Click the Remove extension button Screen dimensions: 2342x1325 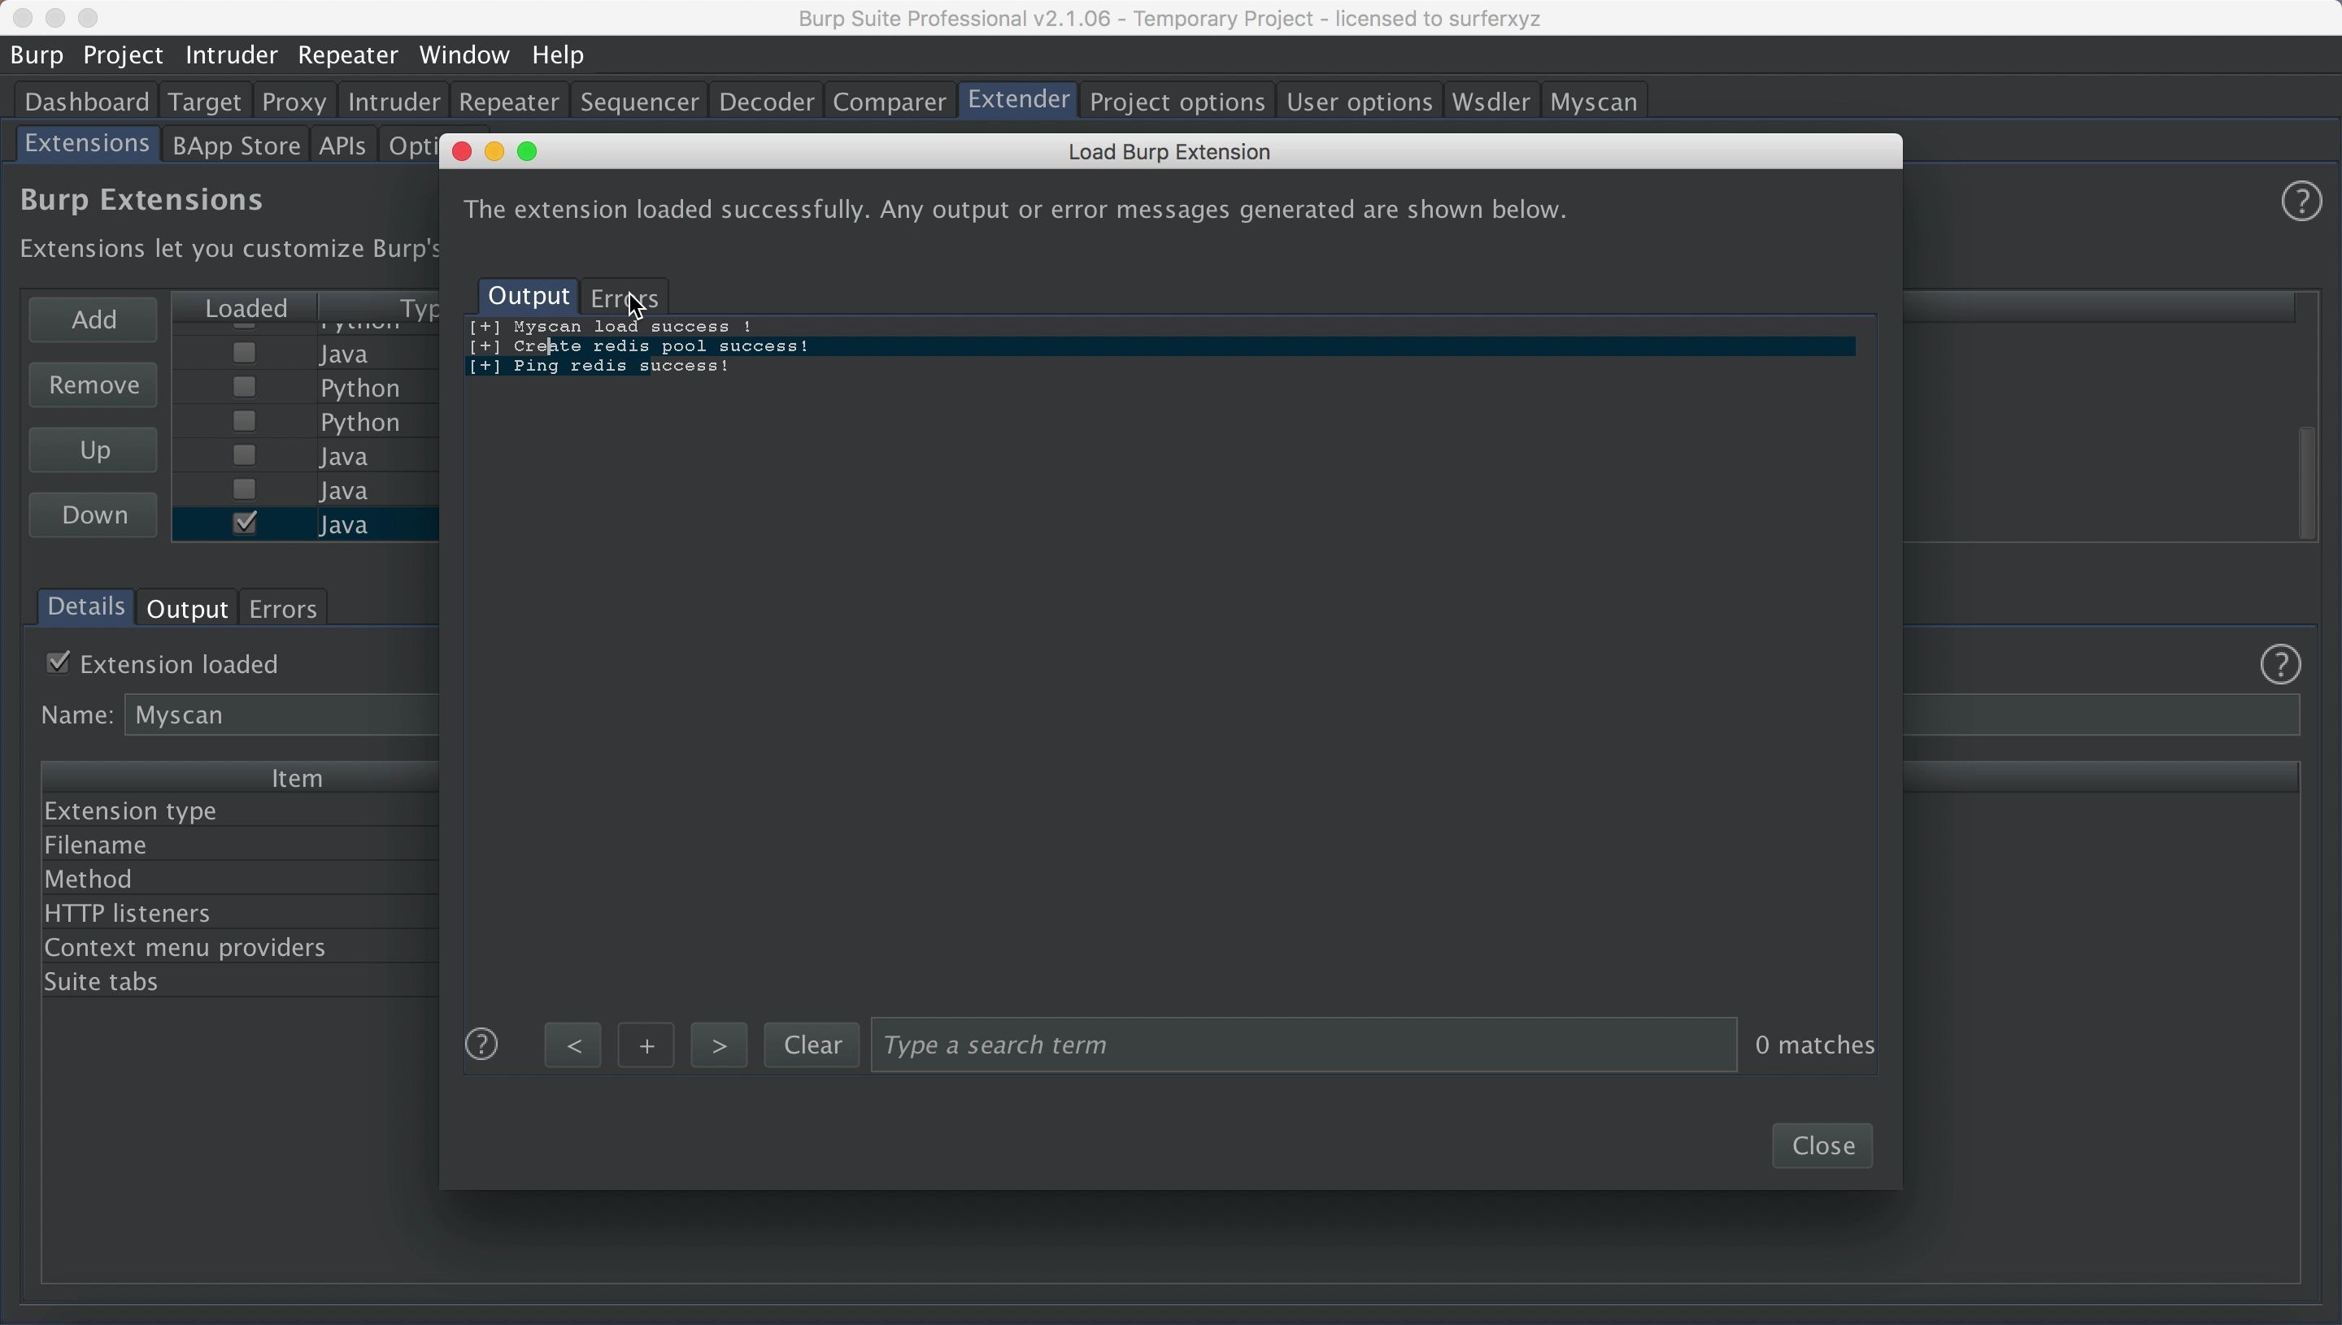point(94,386)
